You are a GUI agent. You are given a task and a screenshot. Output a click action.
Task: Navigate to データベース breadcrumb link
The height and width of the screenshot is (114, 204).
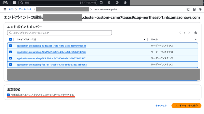pos(25,9)
